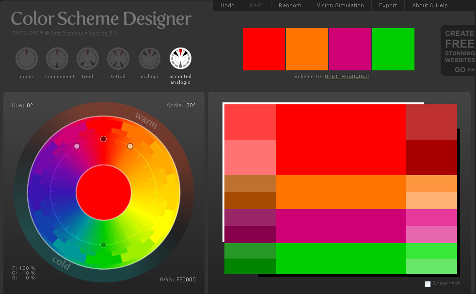
Task: Open the Scheme ID 0061Tw0w0w0w0 link
Action: (346, 76)
